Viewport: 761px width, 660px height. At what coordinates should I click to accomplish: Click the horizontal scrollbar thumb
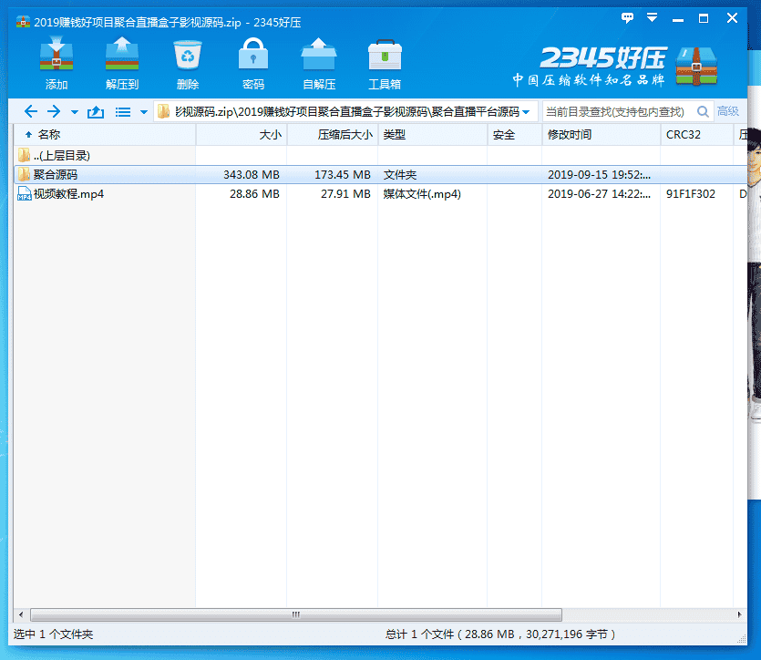296,614
